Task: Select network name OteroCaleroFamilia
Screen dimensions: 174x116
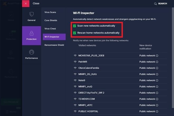Action: pyautogui.click(x=89, y=68)
